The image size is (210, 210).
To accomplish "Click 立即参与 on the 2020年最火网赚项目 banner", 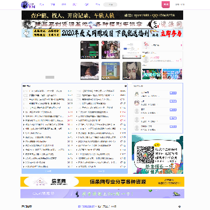I will pos(171,33).
